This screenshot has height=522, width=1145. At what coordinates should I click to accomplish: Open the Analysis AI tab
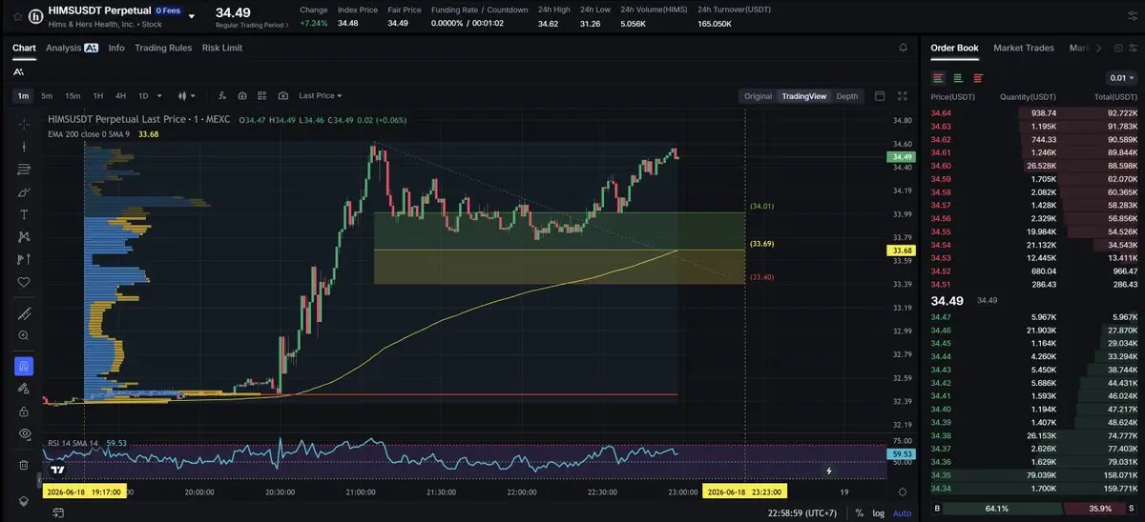[x=72, y=48]
